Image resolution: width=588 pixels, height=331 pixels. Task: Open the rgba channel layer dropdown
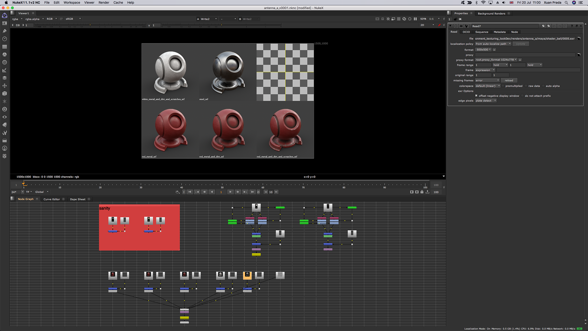coord(17,19)
